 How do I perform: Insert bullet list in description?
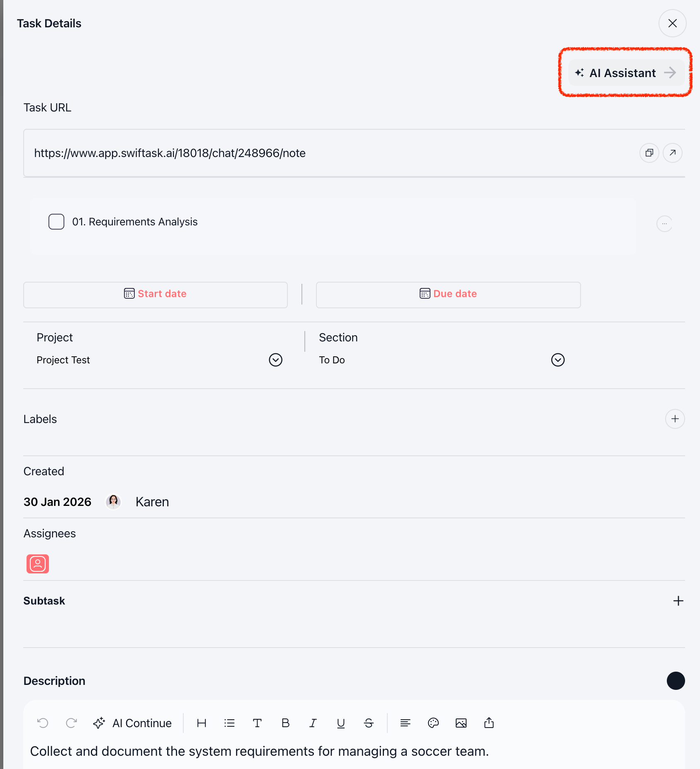coord(229,723)
